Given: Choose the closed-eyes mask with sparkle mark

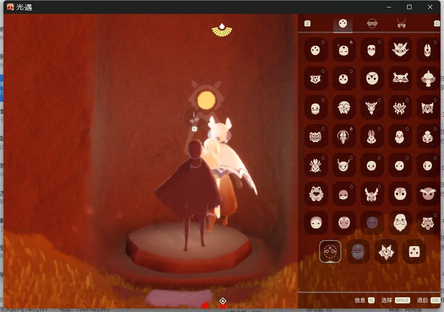Looking at the screenshot, I should pyautogui.click(x=343, y=49).
